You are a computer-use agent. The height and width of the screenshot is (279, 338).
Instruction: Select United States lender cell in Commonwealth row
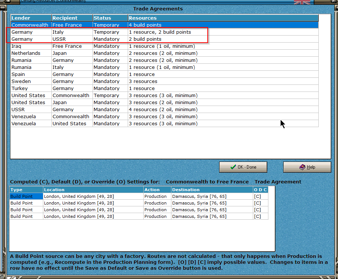tap(31, 96)
